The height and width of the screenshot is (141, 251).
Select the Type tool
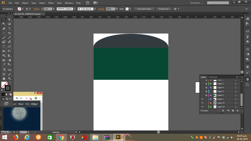[9, 29]
